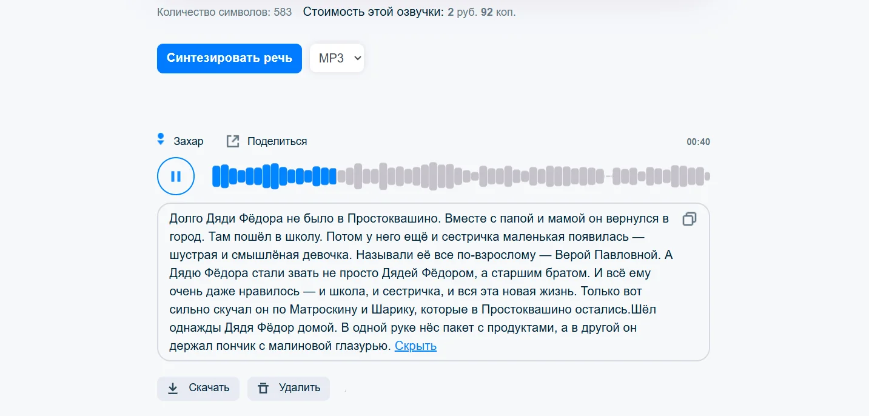The image size is (869, 416).
Task: Seek to the first blue waveform bar
Action: [x=216, y=176]
